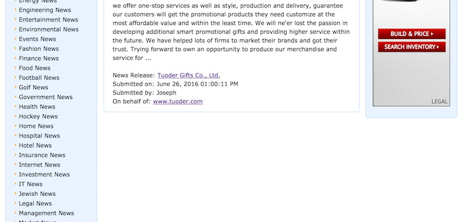Go to Management News
Image resolution: width=466 pixels, height=222 pixels.
point(47,213)
